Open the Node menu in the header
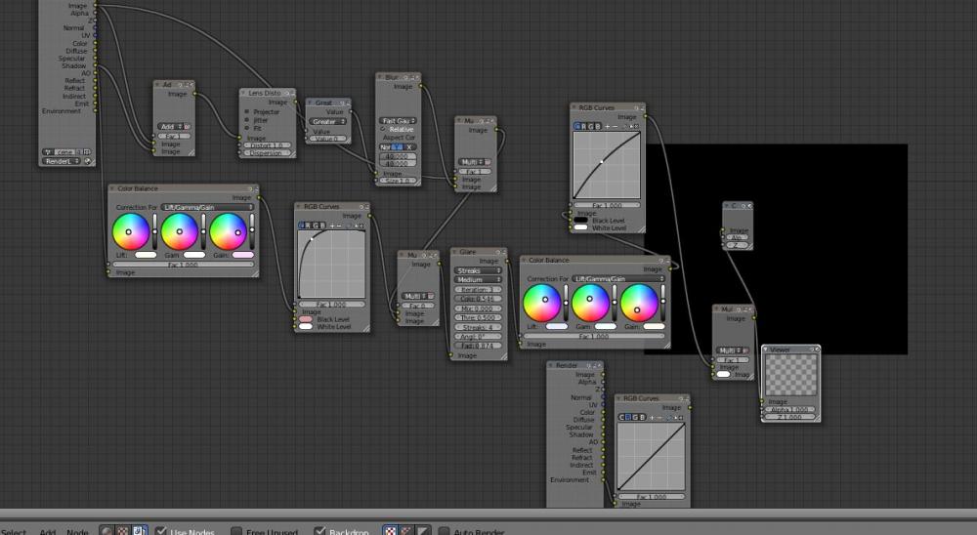This screenshot has width=977, height=535. point(77,532)
